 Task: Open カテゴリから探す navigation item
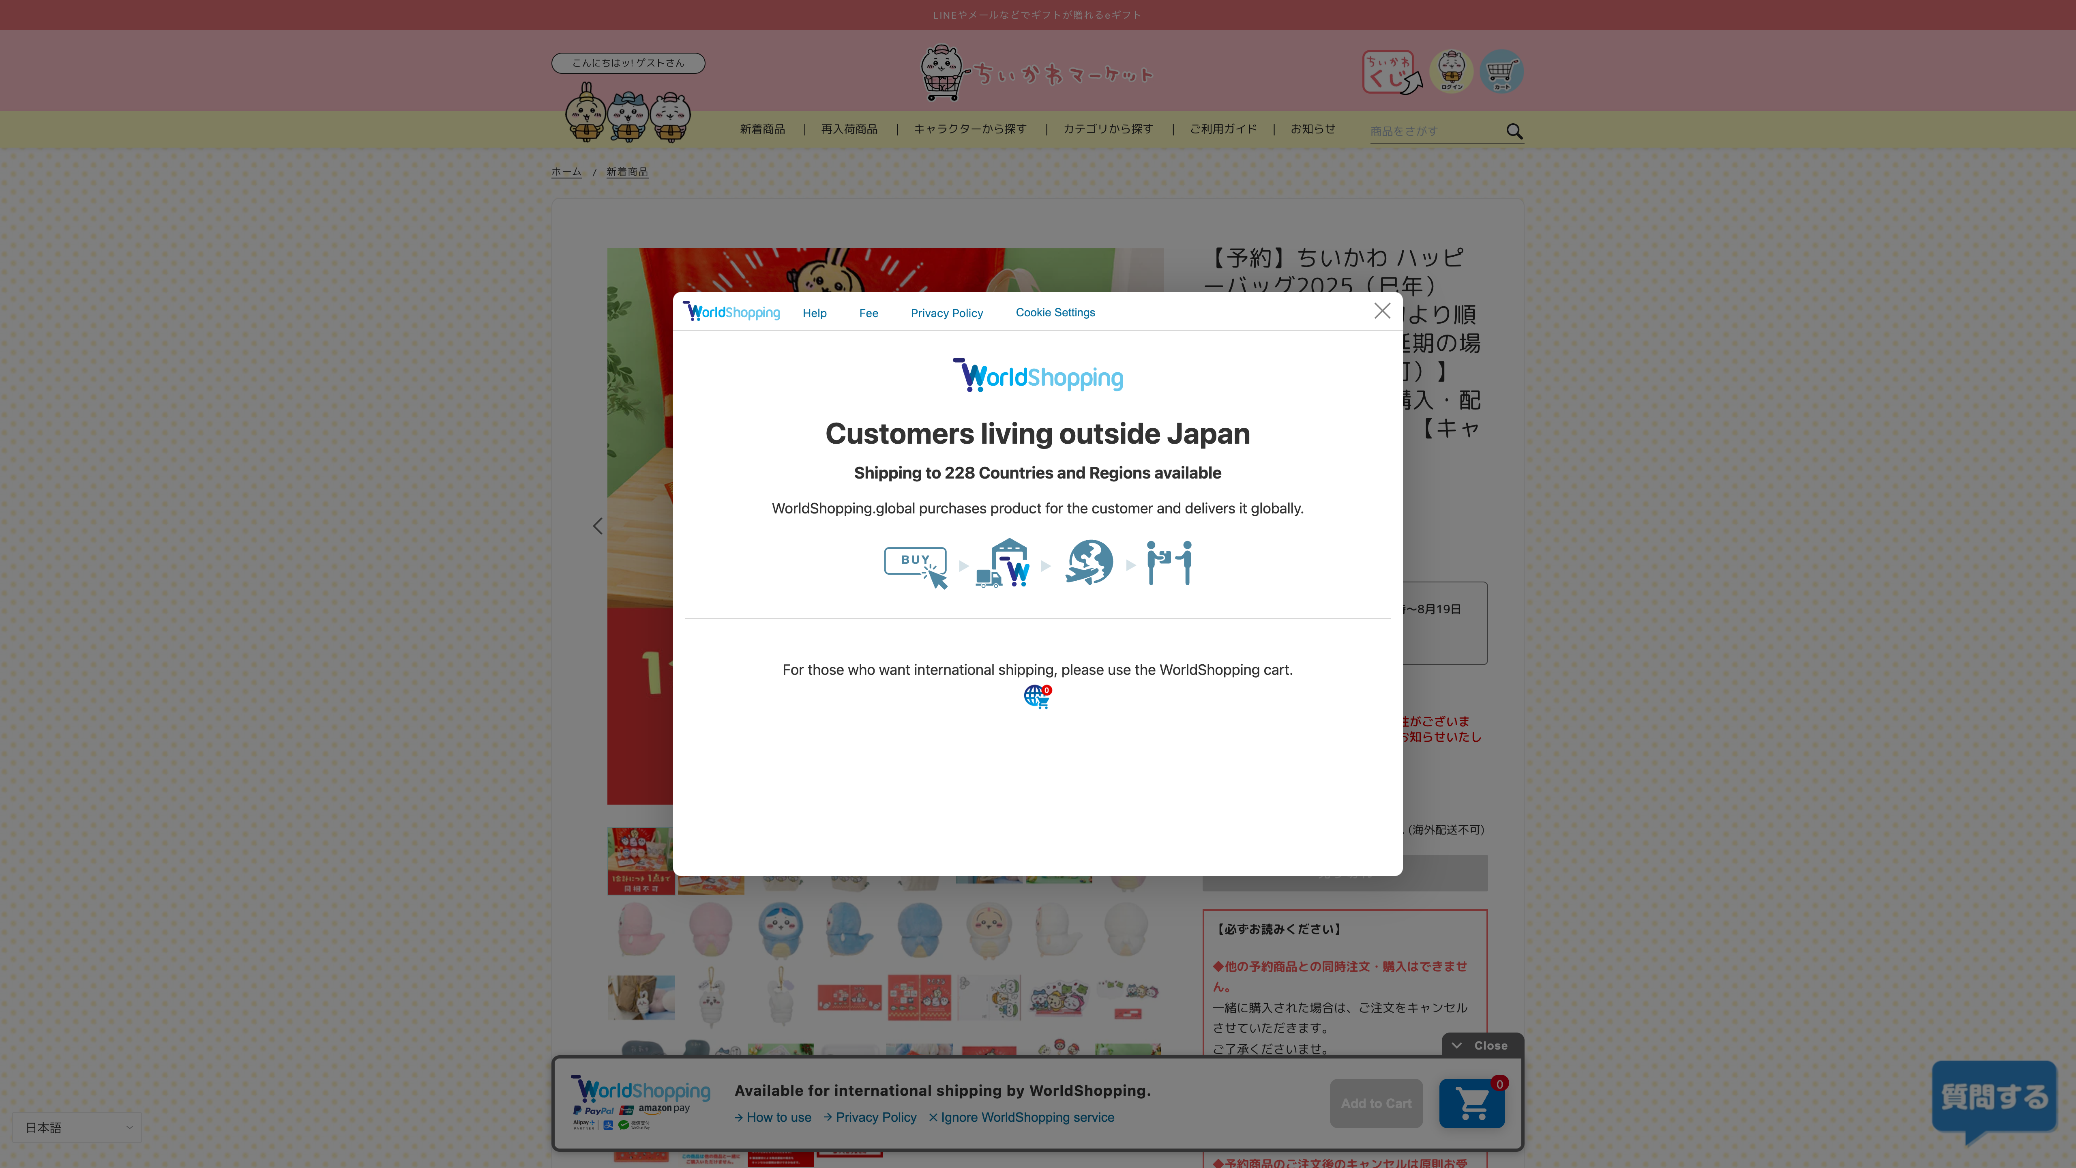(x=1108, y=129)
